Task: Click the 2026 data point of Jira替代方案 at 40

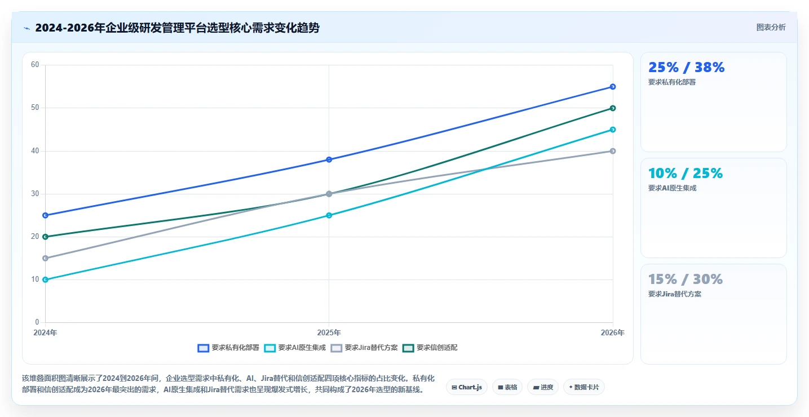Action: (x=613, y=151)
